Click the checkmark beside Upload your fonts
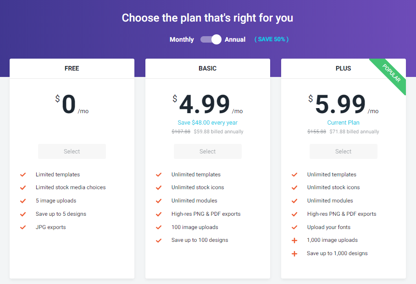The width and height of the screenshot is (416, 284). pyautogui.click(x=294, y=227)
